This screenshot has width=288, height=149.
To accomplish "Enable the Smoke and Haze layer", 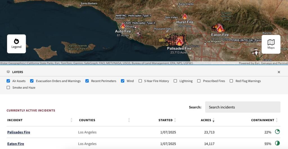I will (x=8, y=88).
